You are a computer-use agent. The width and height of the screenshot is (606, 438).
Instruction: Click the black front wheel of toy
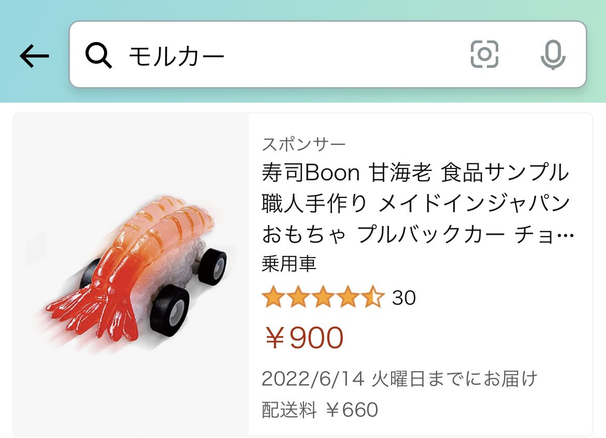tap(169, 310)
